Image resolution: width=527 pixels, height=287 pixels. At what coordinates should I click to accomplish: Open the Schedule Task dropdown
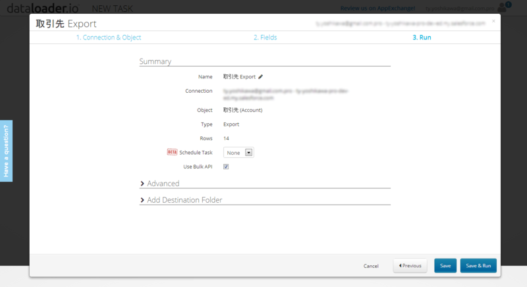click(238, 153)
